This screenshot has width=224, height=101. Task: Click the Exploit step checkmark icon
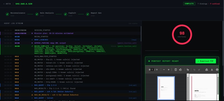[65, 14]
